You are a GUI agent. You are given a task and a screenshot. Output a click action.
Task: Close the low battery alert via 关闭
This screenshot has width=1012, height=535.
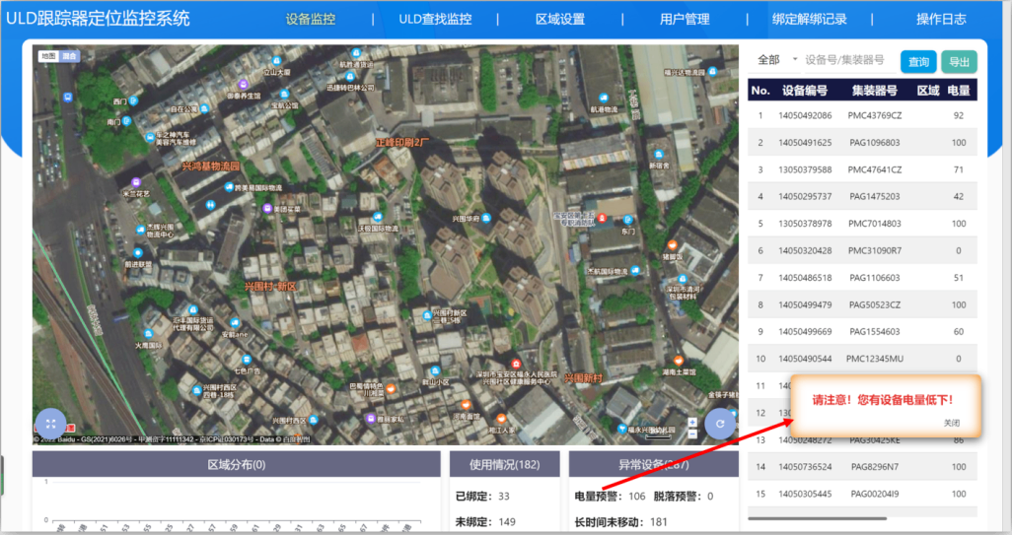951,423
